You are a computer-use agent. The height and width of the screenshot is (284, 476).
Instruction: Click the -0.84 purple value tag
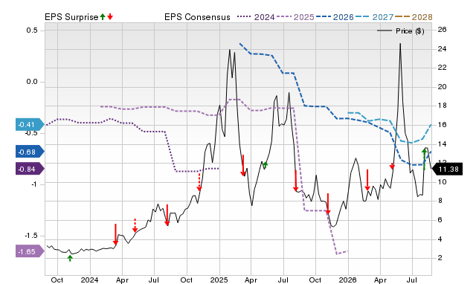coord(30,169)
